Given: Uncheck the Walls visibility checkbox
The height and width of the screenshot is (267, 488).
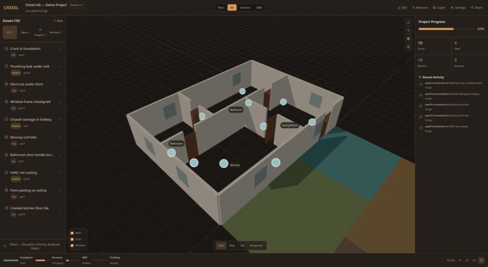Looking at the screenshot, I should tap(72, 233).
